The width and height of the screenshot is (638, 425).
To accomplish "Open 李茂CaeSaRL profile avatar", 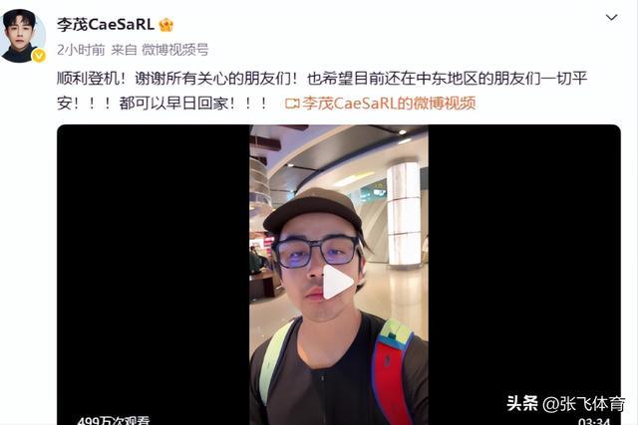I will point(22,35).
